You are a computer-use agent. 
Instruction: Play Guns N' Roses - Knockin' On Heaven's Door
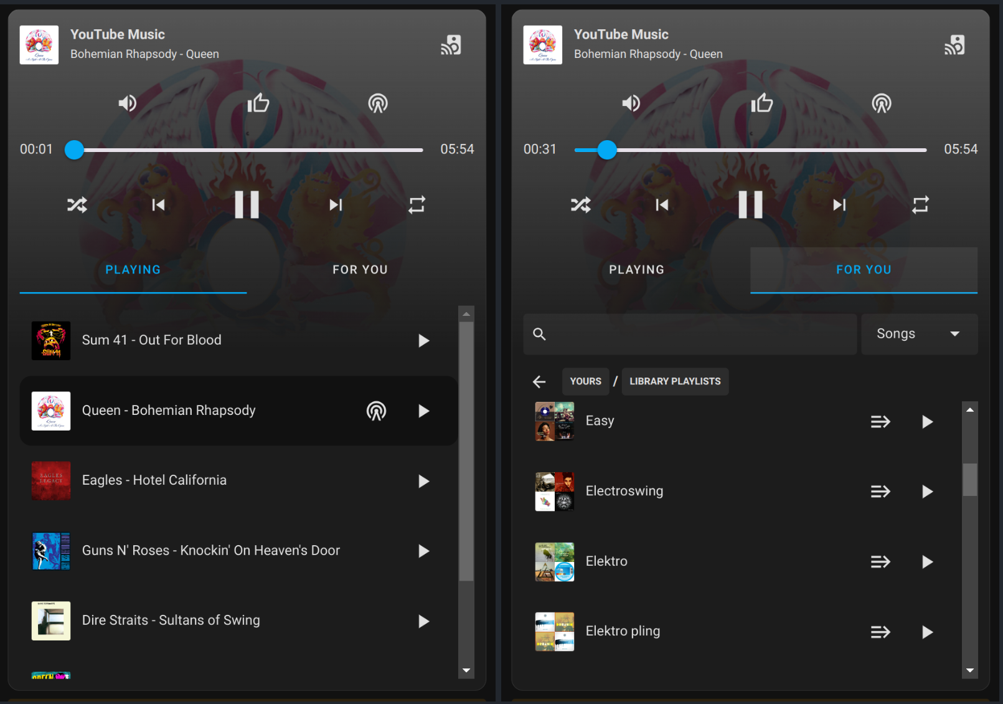(424, 551)
